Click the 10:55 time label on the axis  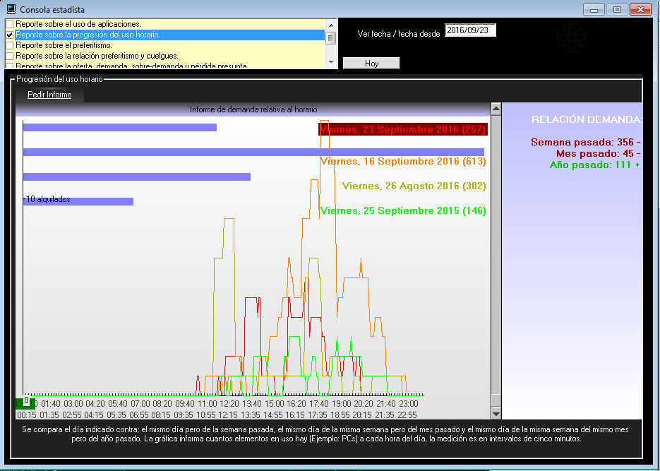[x=206, y=415]
